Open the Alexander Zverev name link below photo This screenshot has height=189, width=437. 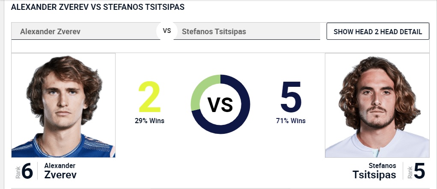60,171
